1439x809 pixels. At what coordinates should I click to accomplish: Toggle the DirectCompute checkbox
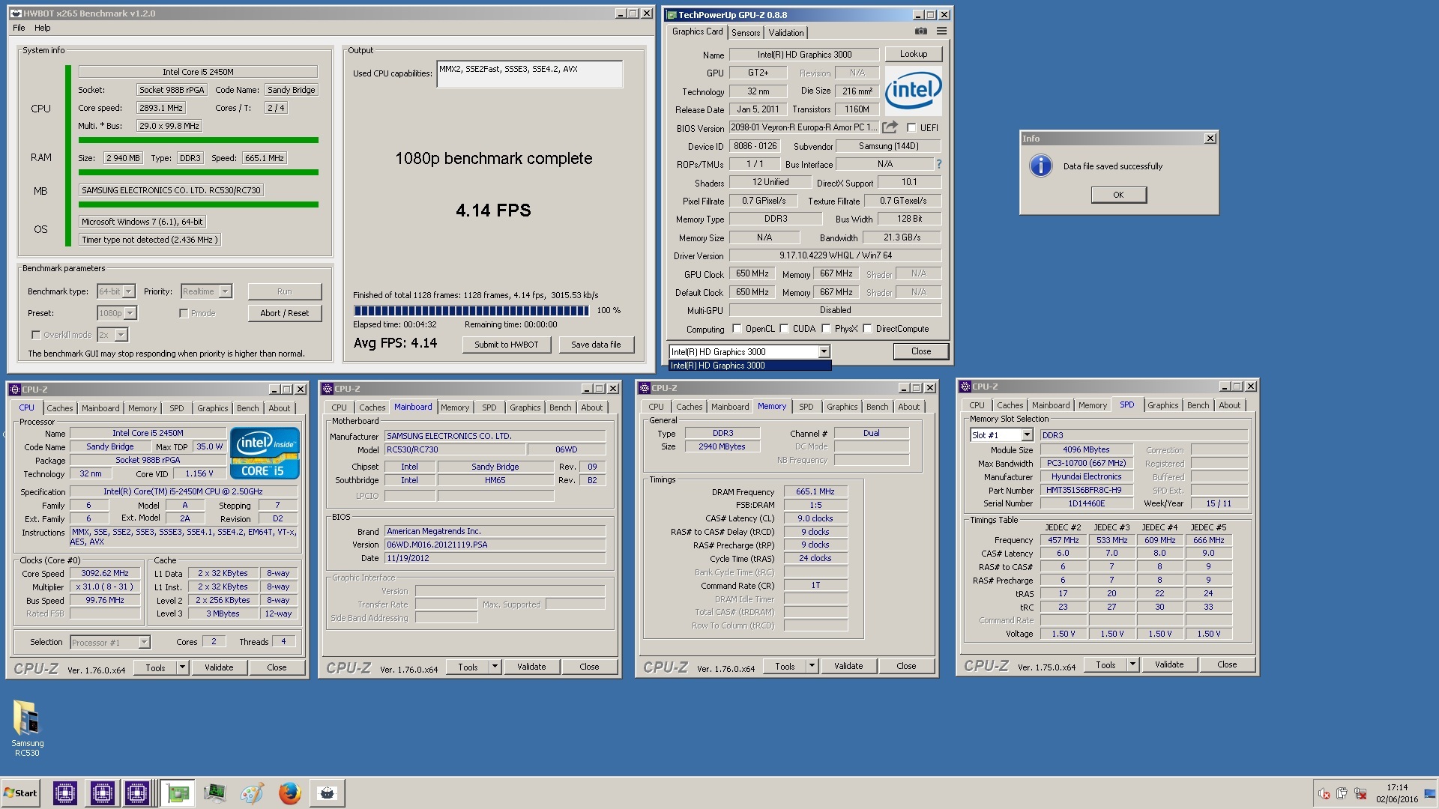(867, 328)
